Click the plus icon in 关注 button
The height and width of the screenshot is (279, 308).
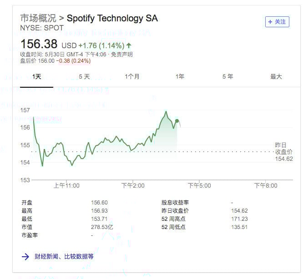(x=270, y=22)
